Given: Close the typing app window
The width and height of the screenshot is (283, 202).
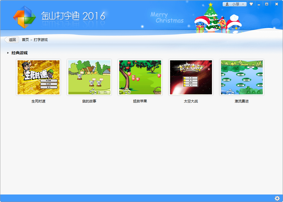Looking at the screenshot, I should click(277, 4).
